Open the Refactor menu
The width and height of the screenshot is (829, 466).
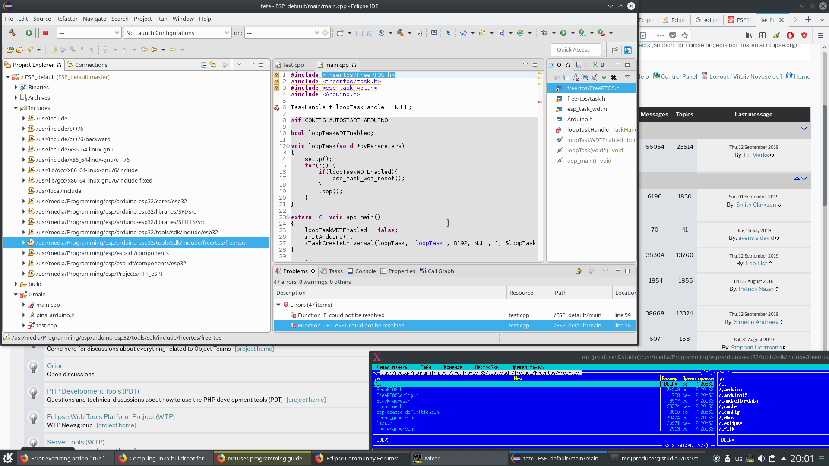67,19
